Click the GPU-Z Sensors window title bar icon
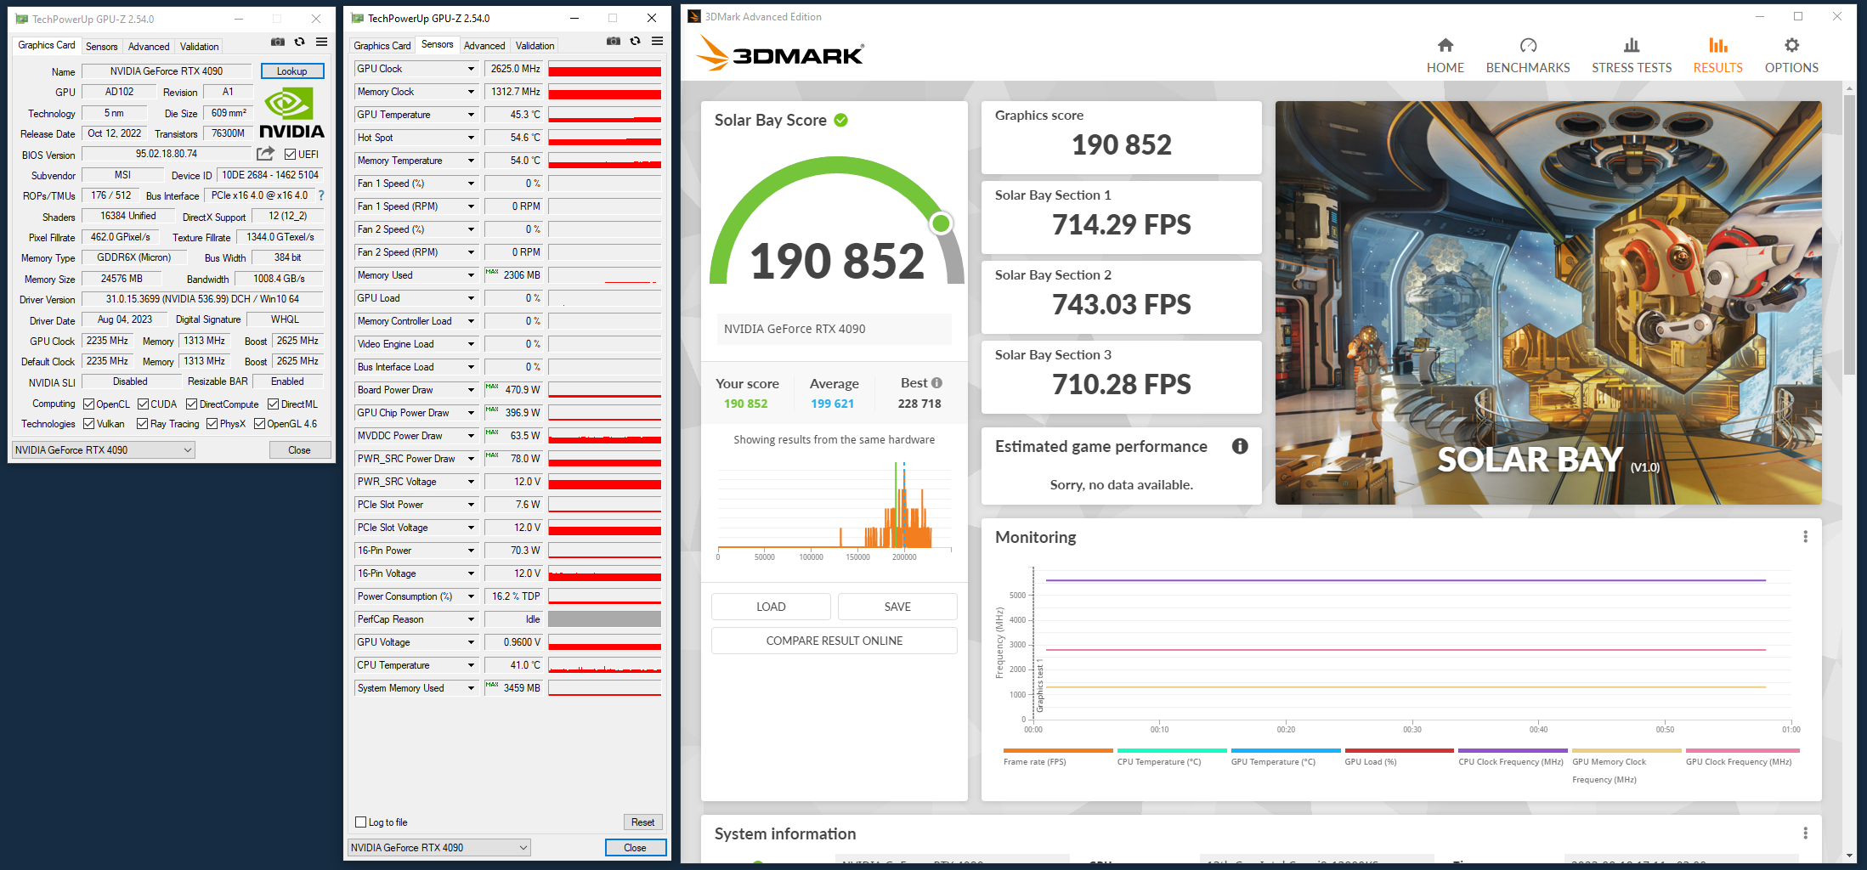Screen dimensions: 1867x870 (x=357, y=18)
